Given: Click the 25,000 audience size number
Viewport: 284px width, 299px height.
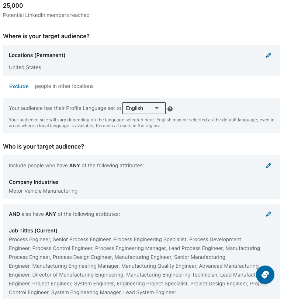Looking at the screenshot, I should click(x=13, y=6).
